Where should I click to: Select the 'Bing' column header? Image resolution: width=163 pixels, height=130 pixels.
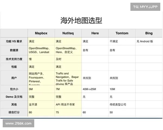149,33
